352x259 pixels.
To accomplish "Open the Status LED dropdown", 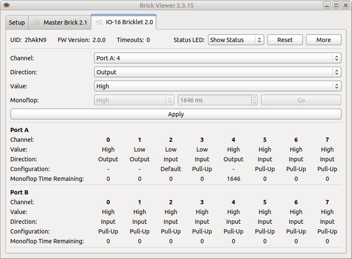I will pos(236,40).
